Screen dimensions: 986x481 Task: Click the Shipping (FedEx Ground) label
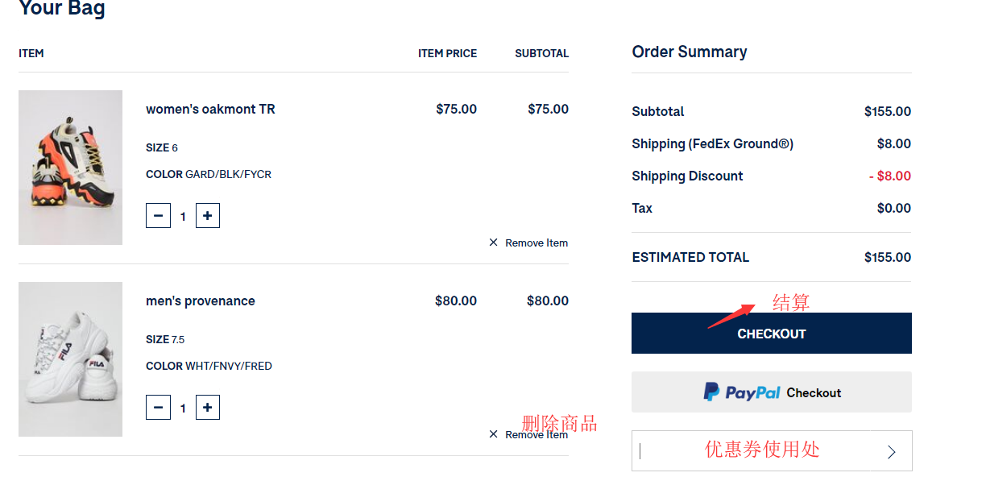(712, 144)
